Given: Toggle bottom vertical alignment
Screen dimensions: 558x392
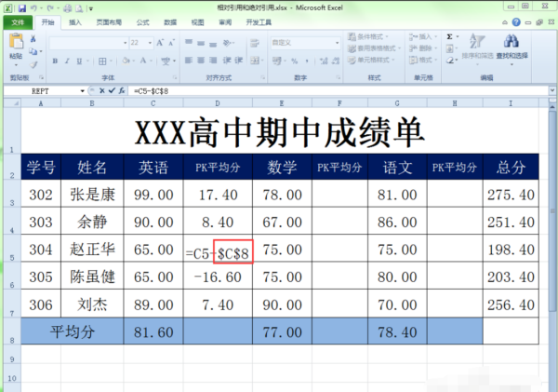Looking at the screenshot, I should point(213,43).
